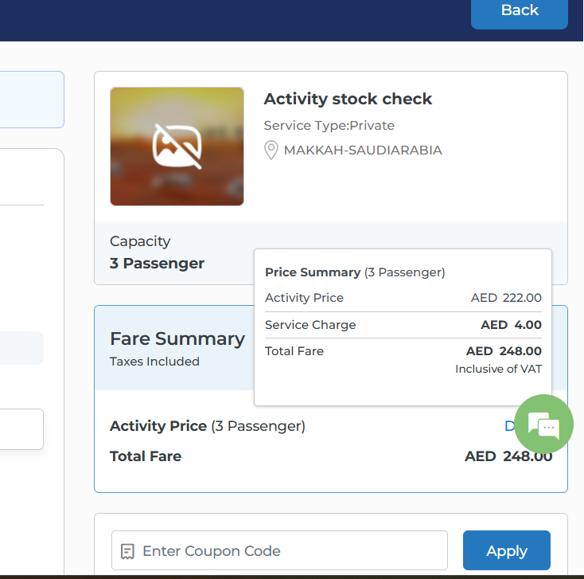Click the coupon ticket icon
584x579 pixels.
[127, 551]
